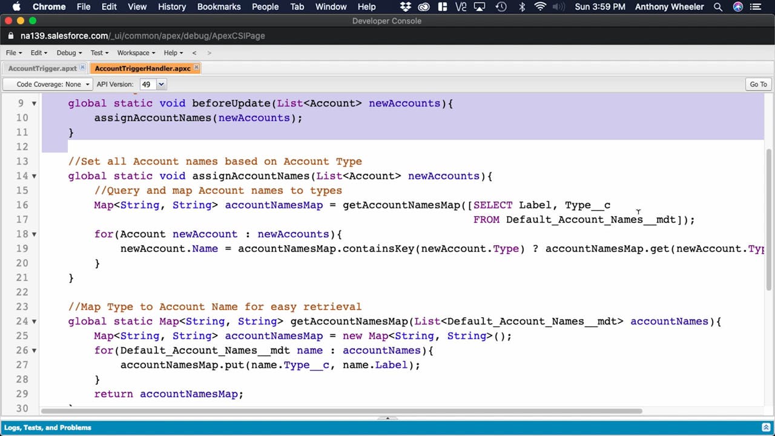Image resolution: width=775 pixels, height=436 pixels.
Task: Open Chrome's Window menu
Action: tap(331, 7)
